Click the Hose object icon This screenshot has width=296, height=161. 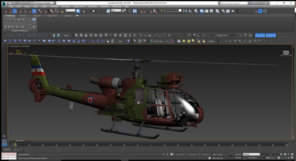click(120, 41)
